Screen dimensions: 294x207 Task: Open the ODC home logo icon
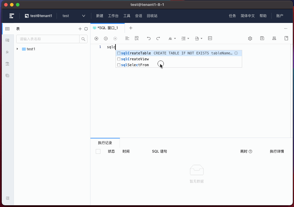pyautogui.click(x=11, y=16)
